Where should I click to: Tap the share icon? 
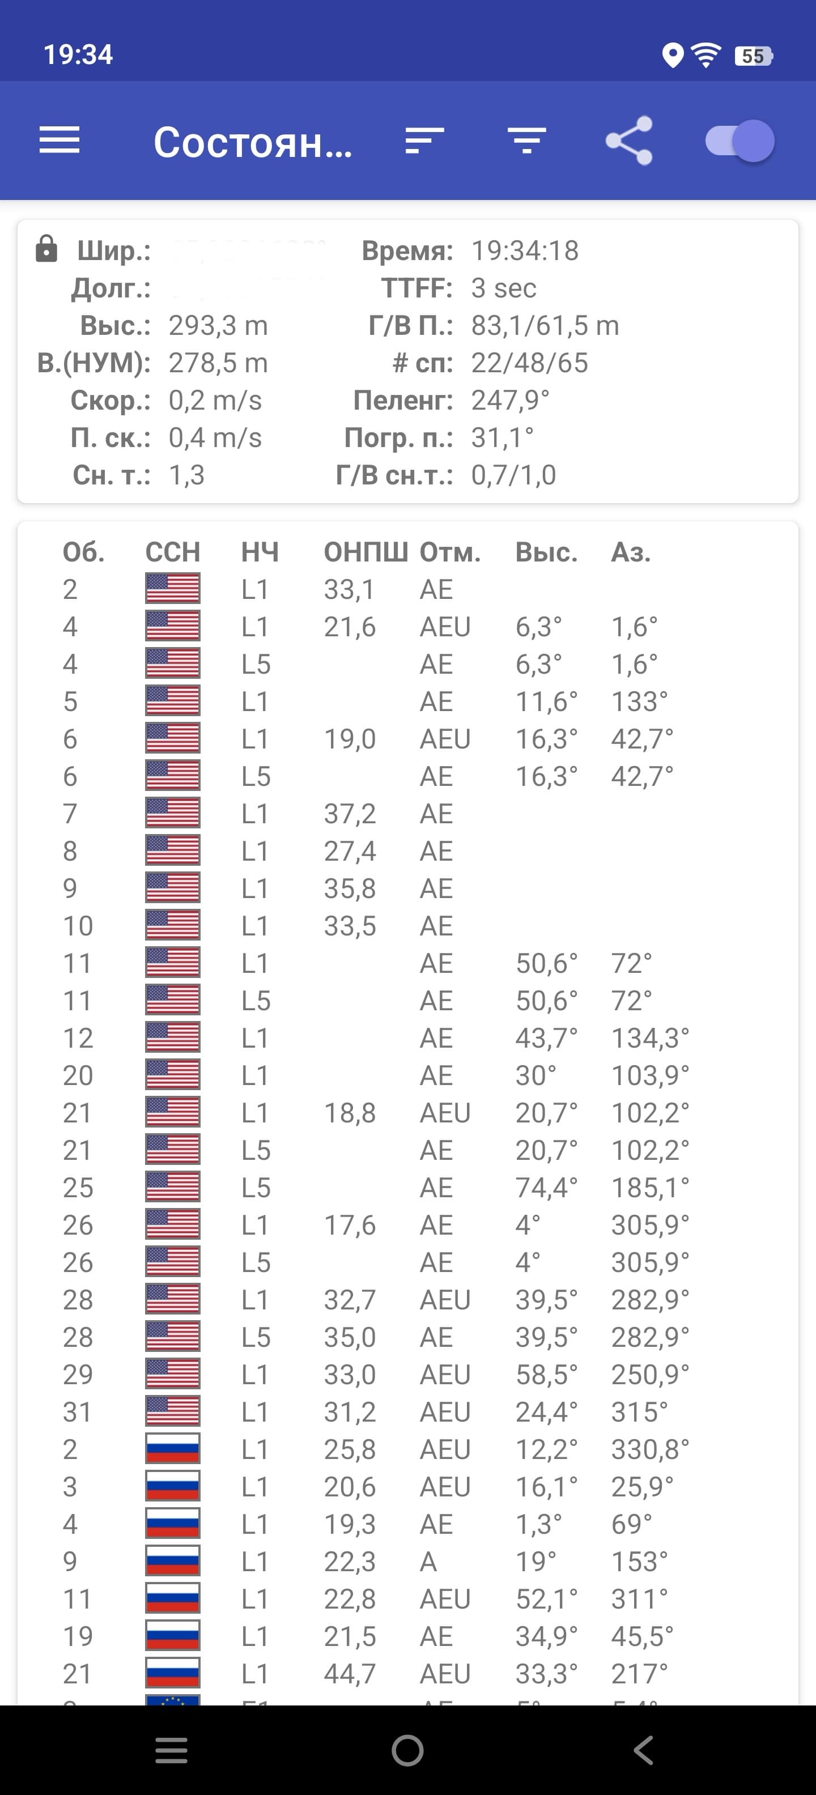click(x=629, y=141)
